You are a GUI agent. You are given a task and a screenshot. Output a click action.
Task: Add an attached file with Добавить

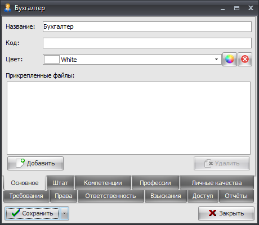(x=35, y=163)
